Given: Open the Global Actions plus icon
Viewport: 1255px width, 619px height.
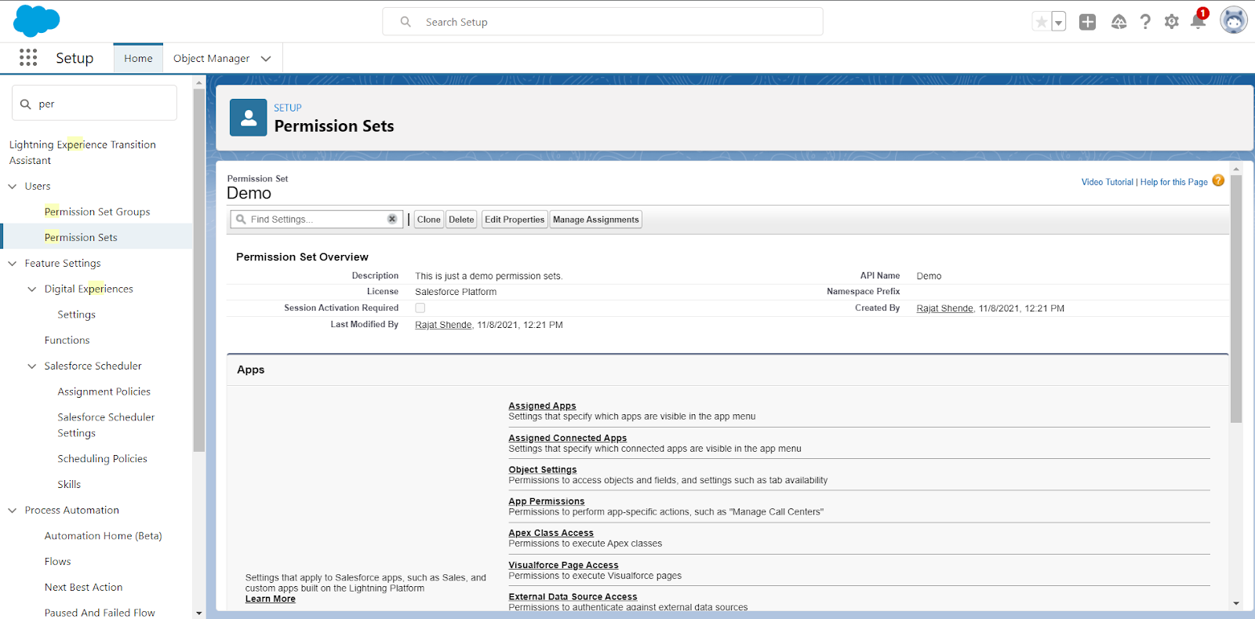Looking at the screenshot, I should 1087,22.
